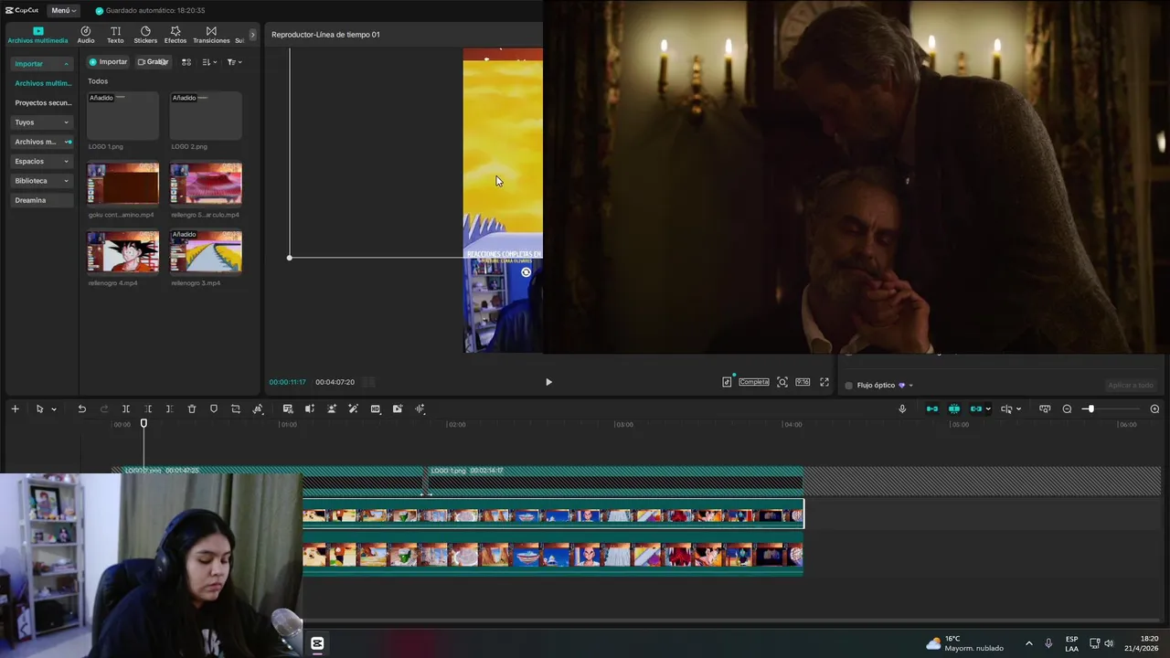Open the Menú dropdown
The width and height of the screenshot is (1170, 658).
[63, 10]
